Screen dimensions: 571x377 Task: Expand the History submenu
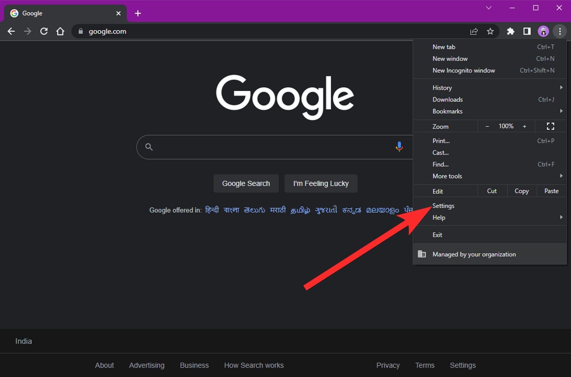[442, 87]
